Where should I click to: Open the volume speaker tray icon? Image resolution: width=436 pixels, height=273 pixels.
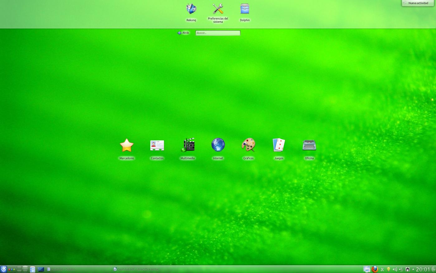tap(395, 270)
